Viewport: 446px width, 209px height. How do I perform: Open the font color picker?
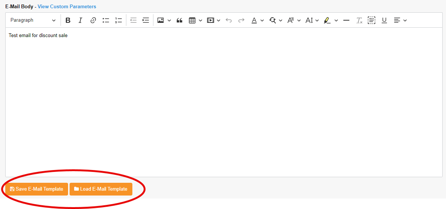click(262, 20)
